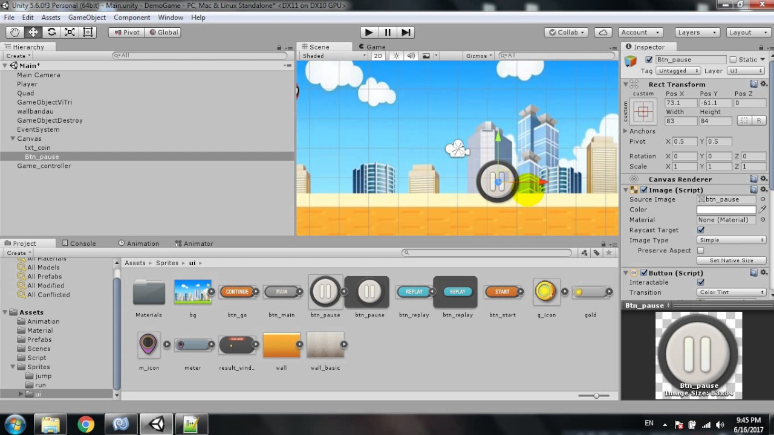
Task: Open the Image (Script) help icon
Action: click(754, 190)
